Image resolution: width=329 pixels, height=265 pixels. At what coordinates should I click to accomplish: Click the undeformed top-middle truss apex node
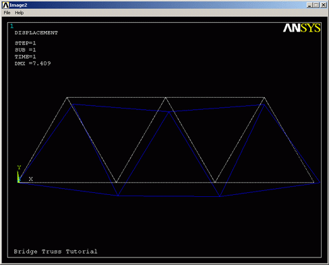[166, 98]
